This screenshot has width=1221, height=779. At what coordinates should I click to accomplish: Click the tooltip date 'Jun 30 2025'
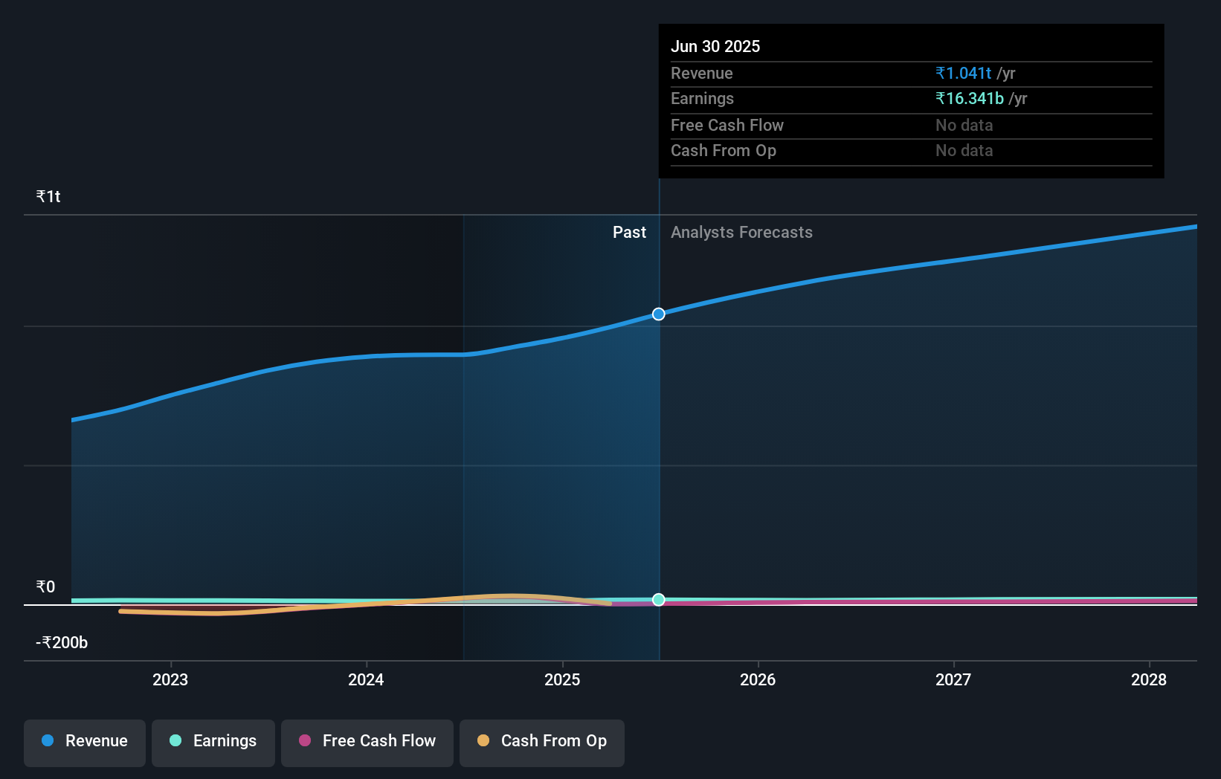pyautogui.click(x=715, y=46)
